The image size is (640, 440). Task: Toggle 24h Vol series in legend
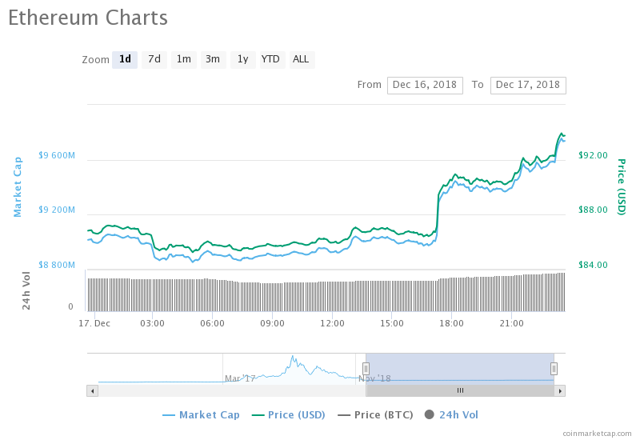[451, 415]
